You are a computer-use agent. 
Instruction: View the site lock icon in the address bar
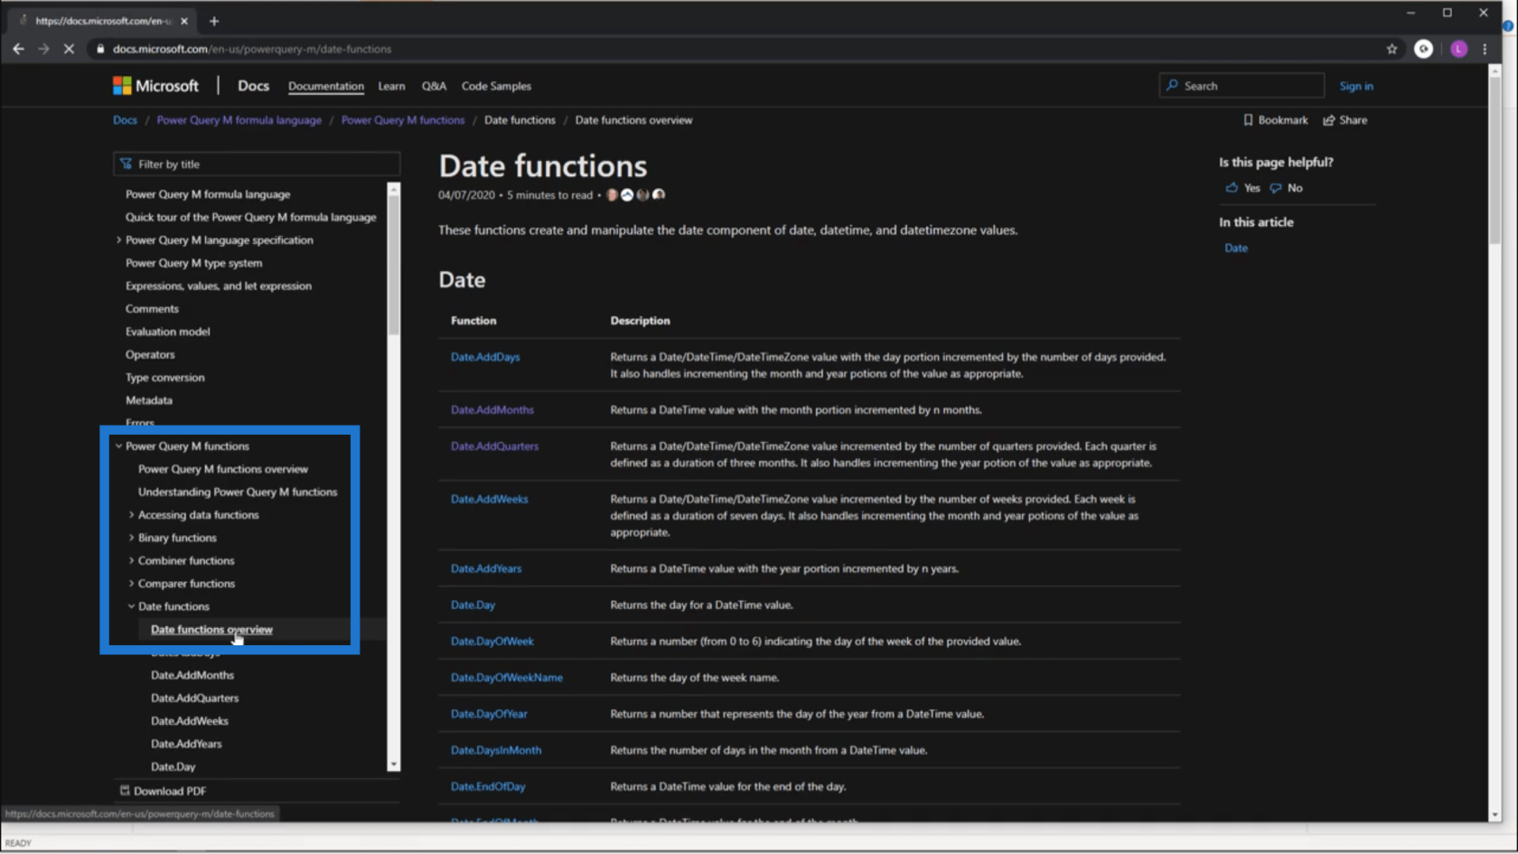tap(100, 49)
